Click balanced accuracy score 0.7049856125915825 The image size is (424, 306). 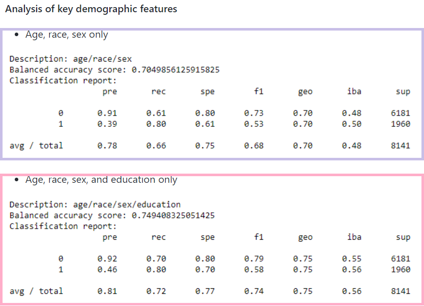pos(175,70)
